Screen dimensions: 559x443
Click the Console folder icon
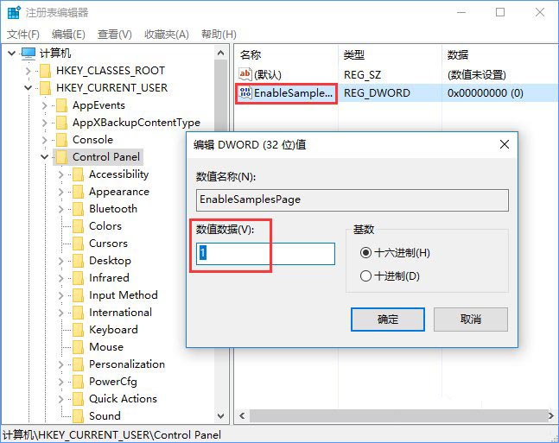[x=61, y=140]
